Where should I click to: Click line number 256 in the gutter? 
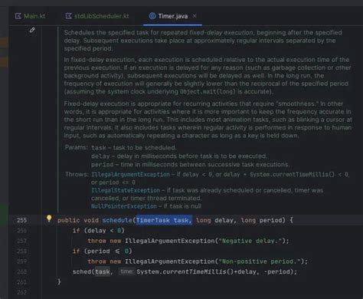(x=21, y=231)
